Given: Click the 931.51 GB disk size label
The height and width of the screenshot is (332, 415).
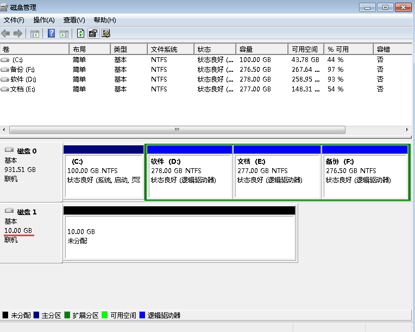Looking at the screenshot, I should tap(20, 170).
